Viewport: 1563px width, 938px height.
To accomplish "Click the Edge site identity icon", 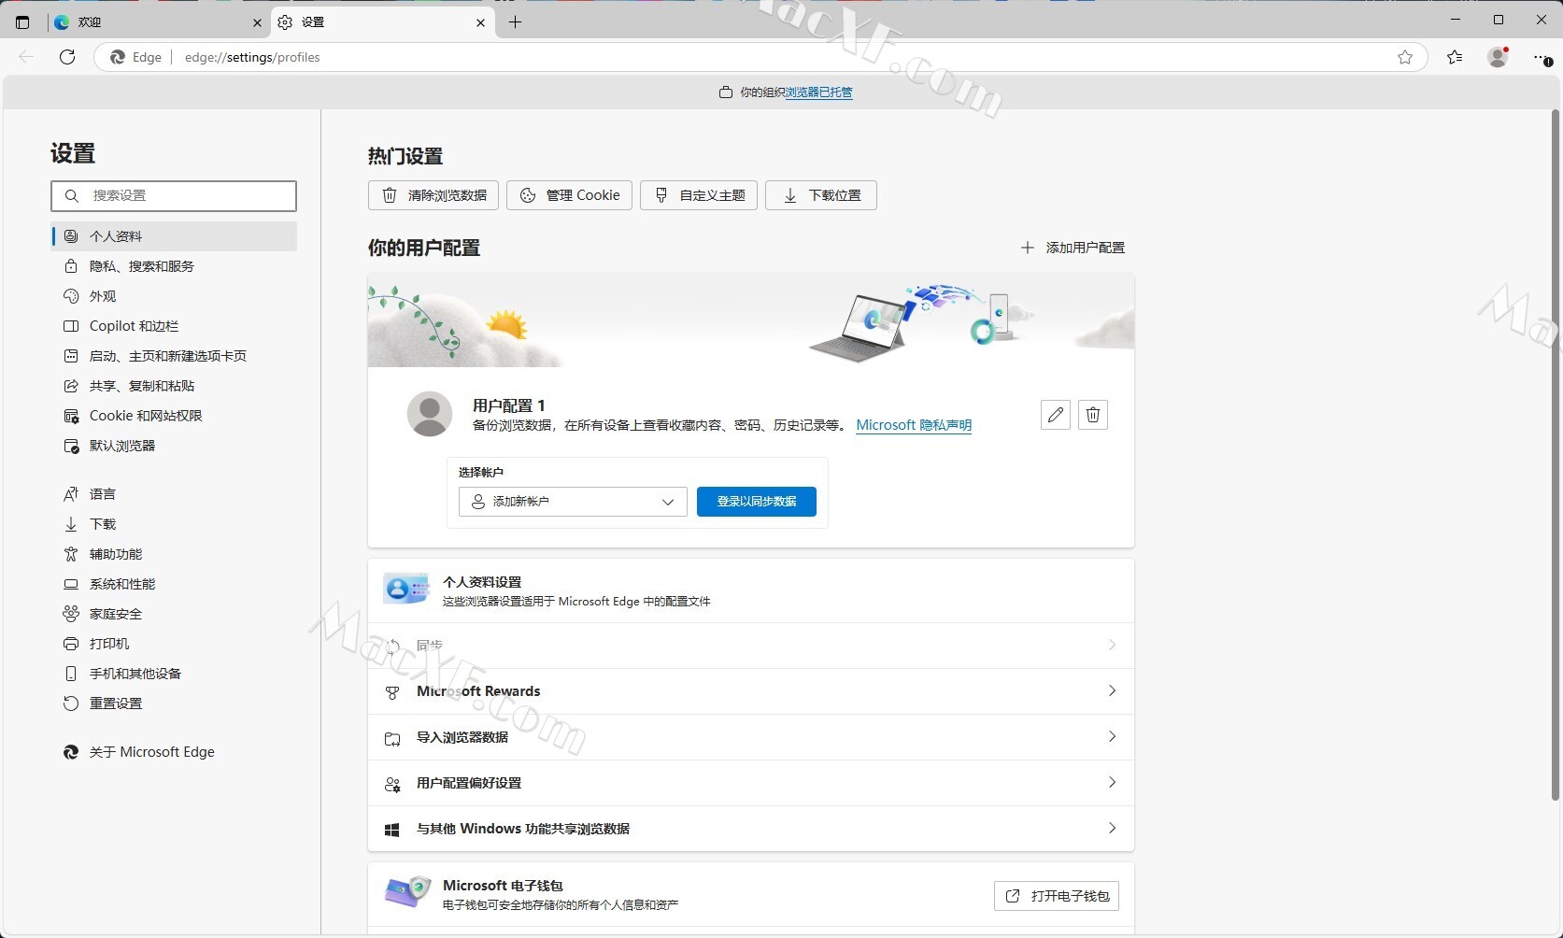I will tap(118, 57).
